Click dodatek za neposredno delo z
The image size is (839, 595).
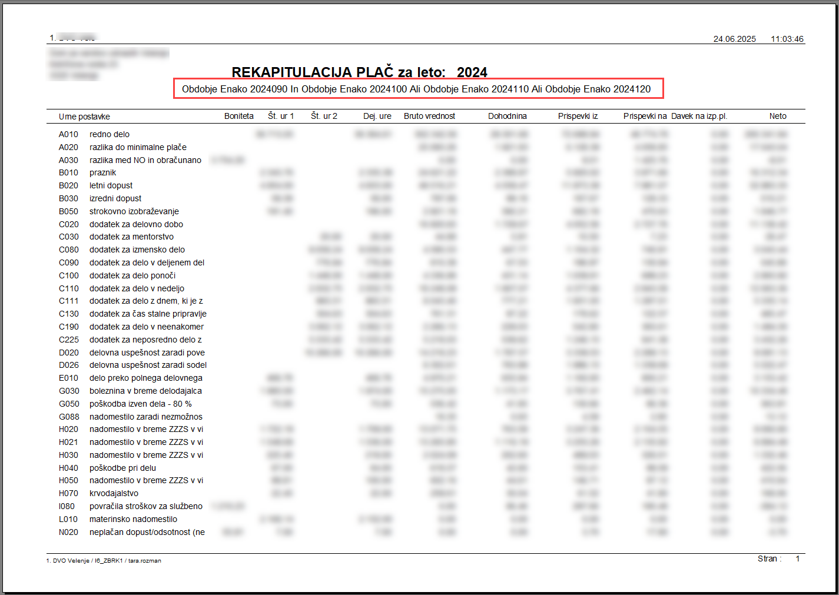coord(145,340)
